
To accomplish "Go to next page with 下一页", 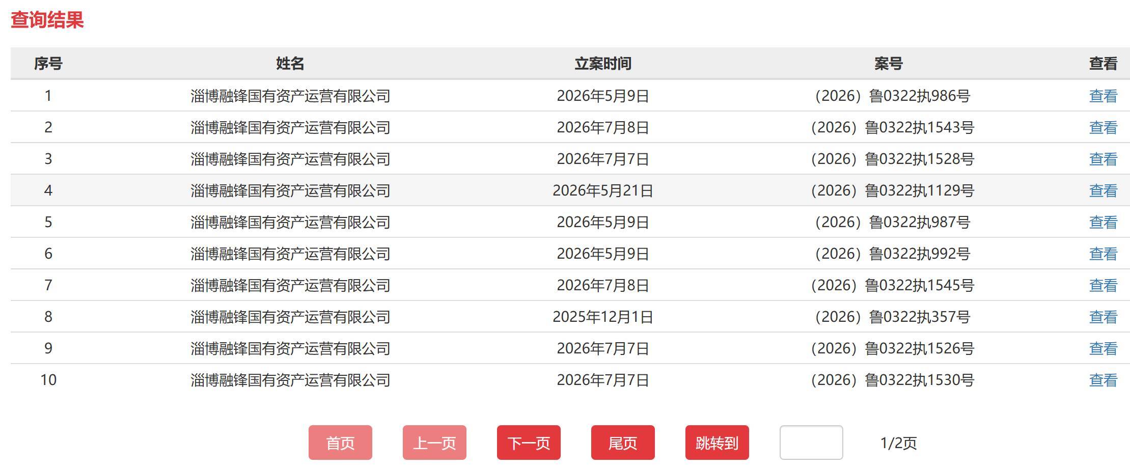I will pos(529,443).
